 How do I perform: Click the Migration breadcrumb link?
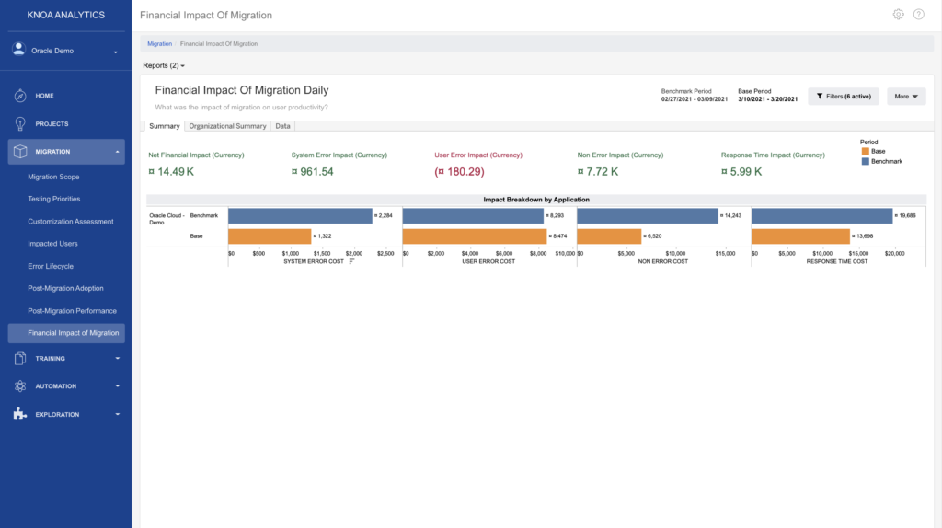(159, 44)
